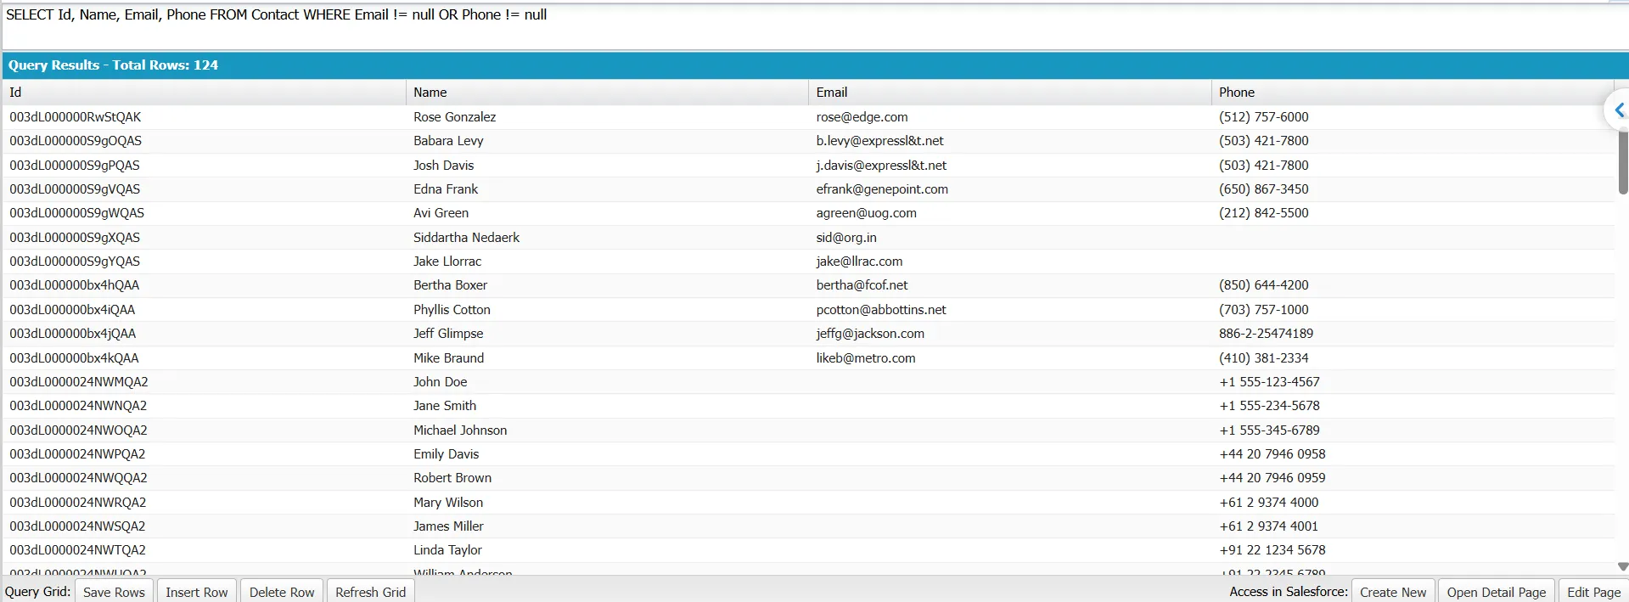The image size is (1629, 602).
Task: Select Id cell 003dL000000bx4hQAA
Action: 204,285
